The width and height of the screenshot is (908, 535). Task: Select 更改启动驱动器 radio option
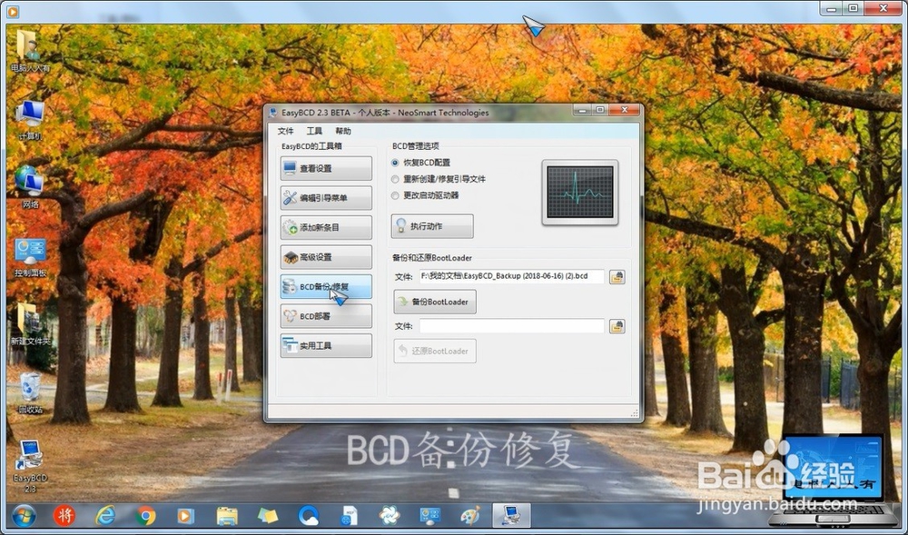pos(425,195)
